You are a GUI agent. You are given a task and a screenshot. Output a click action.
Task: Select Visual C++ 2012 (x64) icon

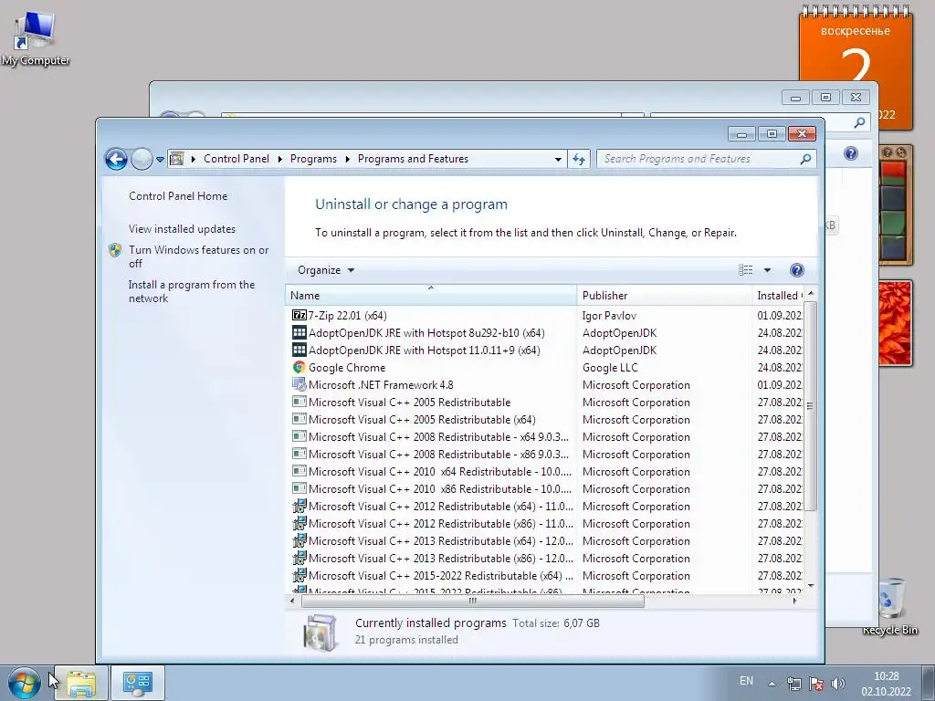coord(299,506)
